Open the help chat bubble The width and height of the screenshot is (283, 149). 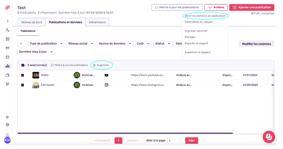click(269, 137)
